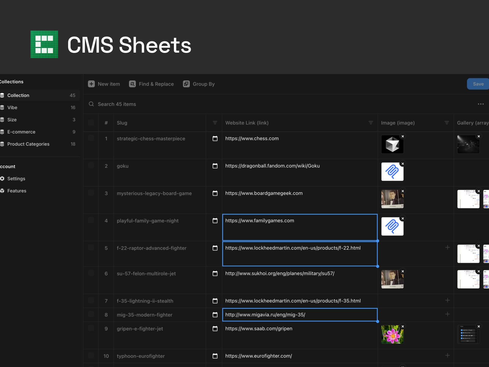The height and width of the screenshot is (367, 489).
Task: Click the Collection database icon in the sidebar
Action: click(3, 95)
